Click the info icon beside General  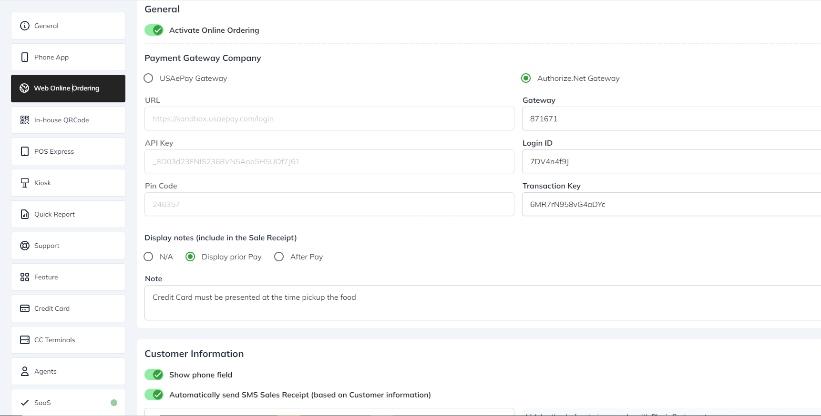point(25,26)
